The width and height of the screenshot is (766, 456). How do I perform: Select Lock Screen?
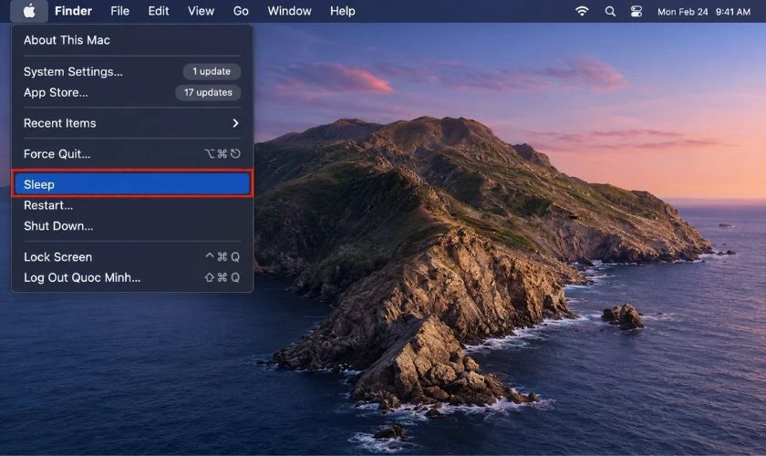coord(132,257)
